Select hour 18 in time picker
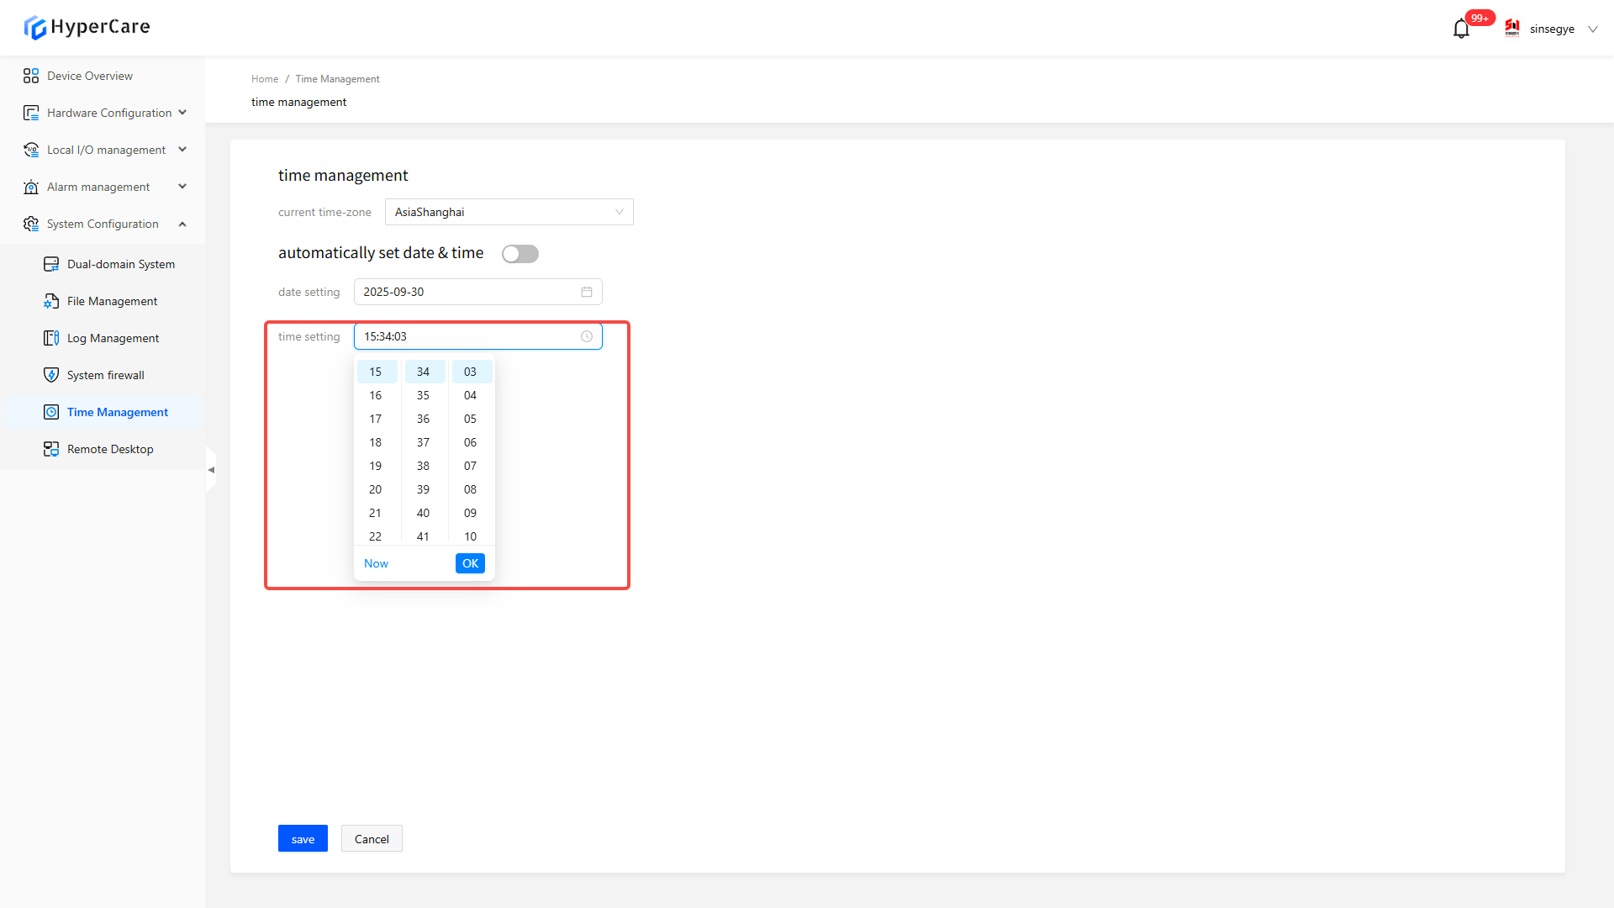 (x=376, y=442)
